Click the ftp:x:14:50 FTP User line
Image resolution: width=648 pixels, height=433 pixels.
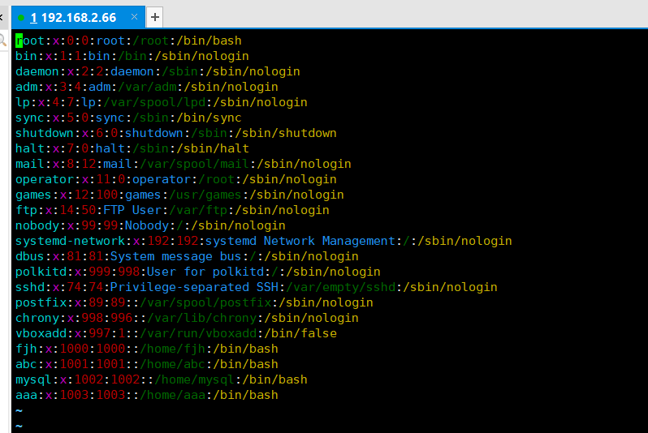coord(172,210)
